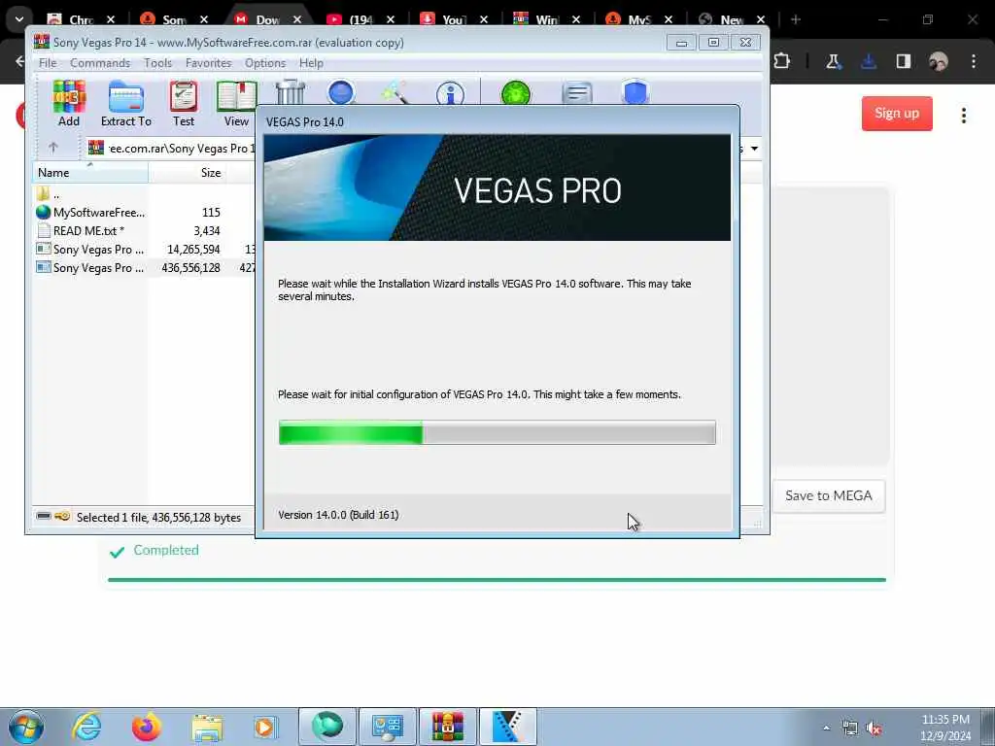Click the WinRAR status bar key icon
The height and width of the screenshot is (746, 995).
tap(62, 517)
